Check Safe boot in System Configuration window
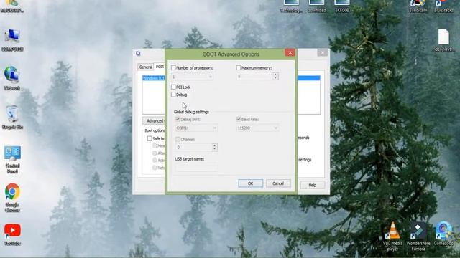Screen dimensions: 460x258 (149, 138)
